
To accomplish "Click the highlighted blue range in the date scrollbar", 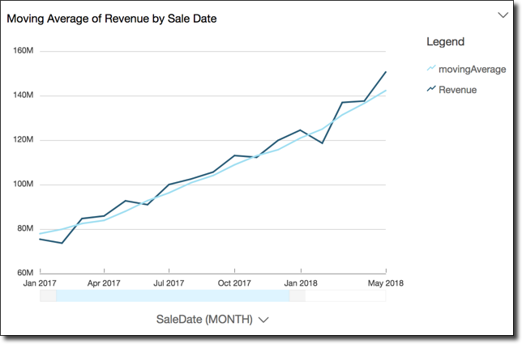I will [x=172, y=296].
